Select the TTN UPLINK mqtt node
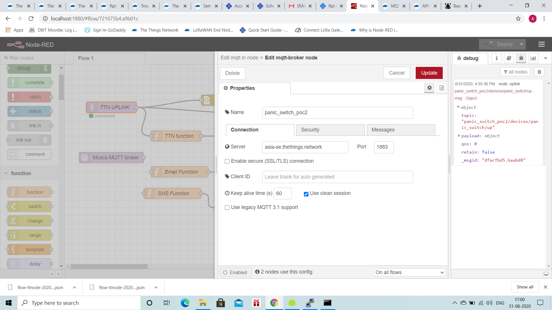This screenshot has height=310, width=552. point(112,107)
